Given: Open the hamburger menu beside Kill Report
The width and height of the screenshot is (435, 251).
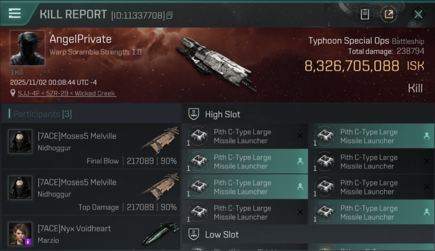Looking at the screenshot, I should pyautogui.click(x=15, y=14).
